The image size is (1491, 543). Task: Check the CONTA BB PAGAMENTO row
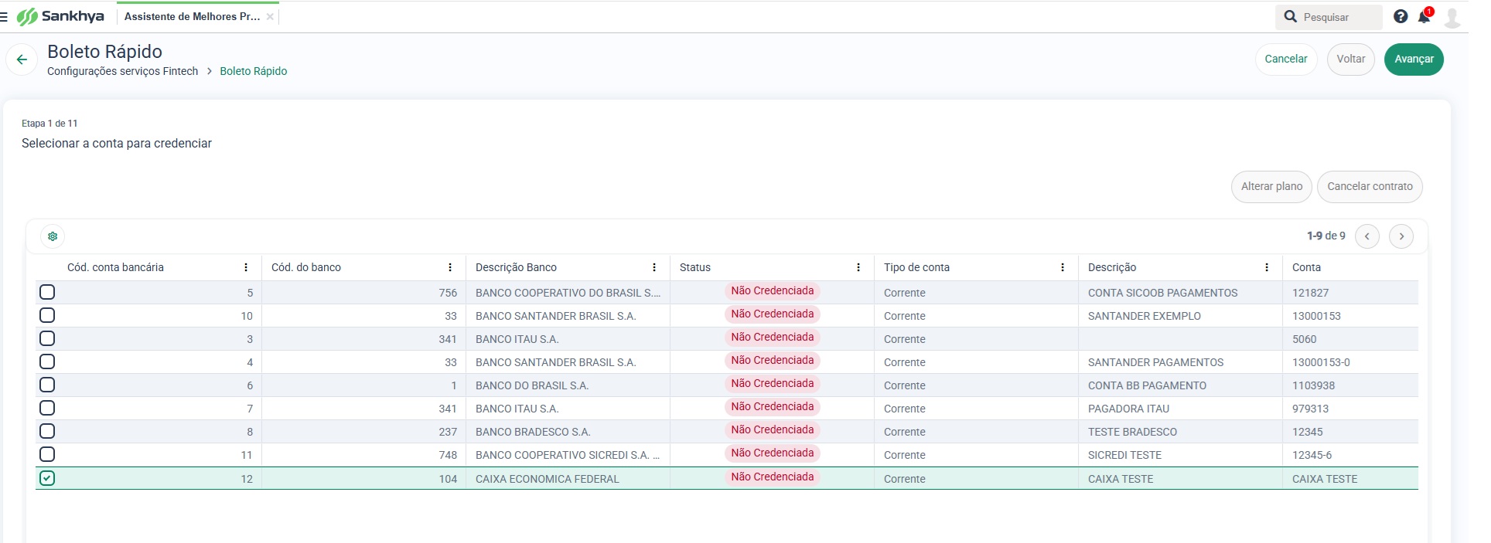pos(47,385)
